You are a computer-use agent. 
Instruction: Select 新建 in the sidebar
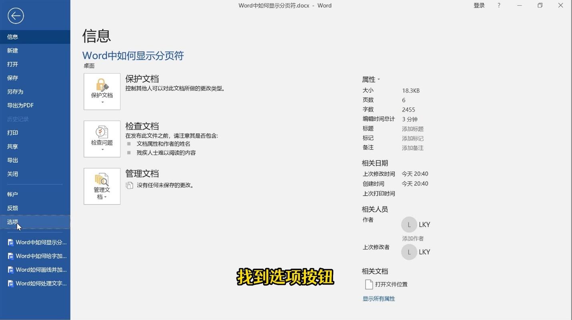(x=35, y=50)
